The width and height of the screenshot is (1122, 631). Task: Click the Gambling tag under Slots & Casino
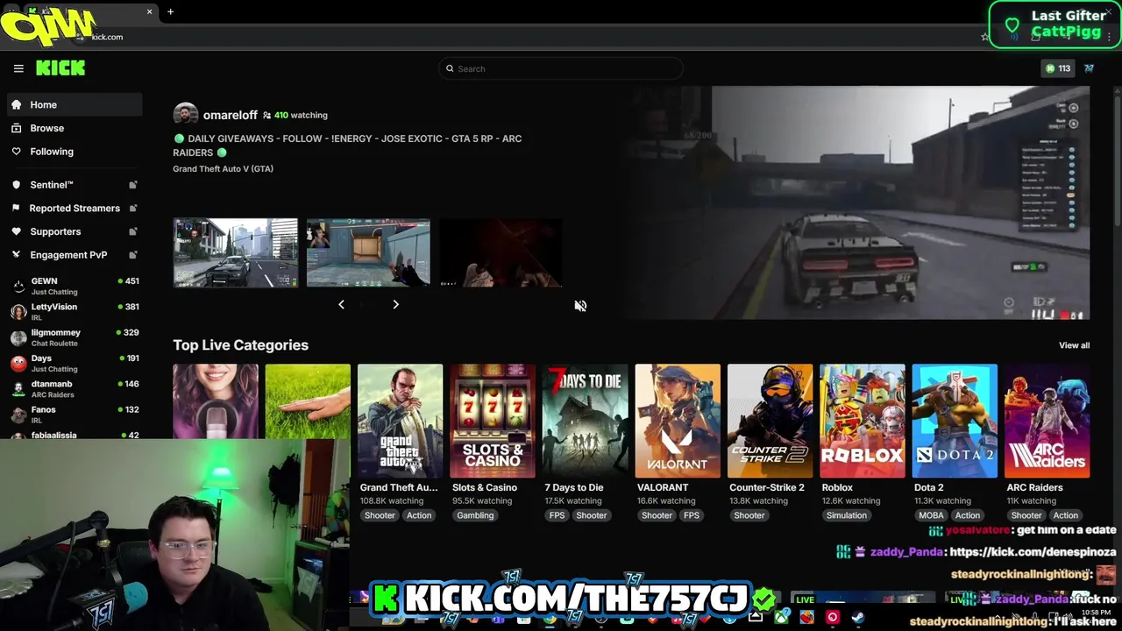tap(475, 515)
